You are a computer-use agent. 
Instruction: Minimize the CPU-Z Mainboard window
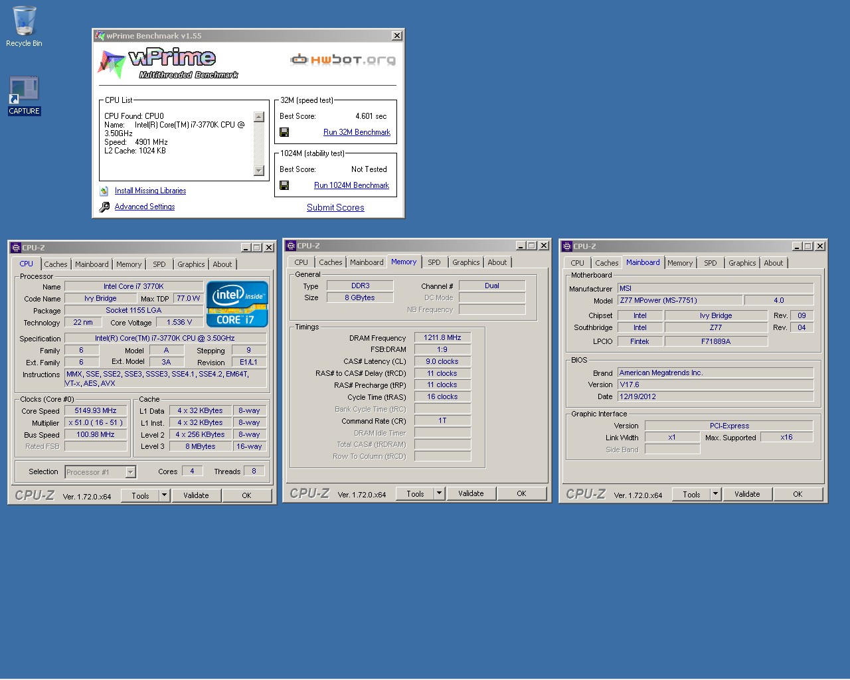[x=798, y=246]
